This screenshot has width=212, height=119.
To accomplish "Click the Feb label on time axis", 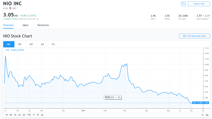I will pyautogui.click(x=105, y=111).
